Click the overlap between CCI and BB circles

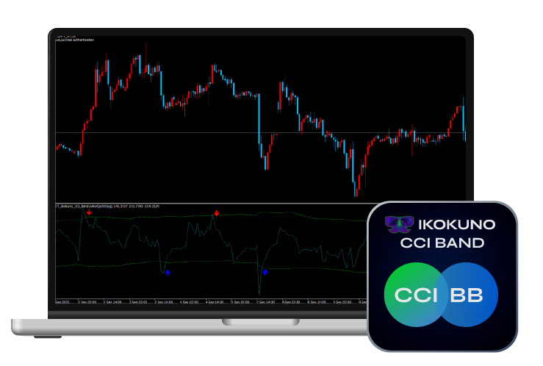click(441, 295)
